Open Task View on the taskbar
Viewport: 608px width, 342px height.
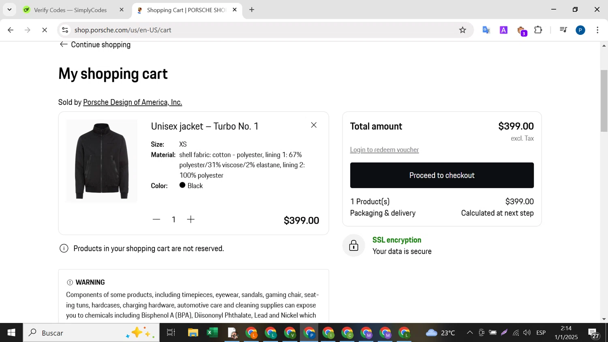pos(171,333)
